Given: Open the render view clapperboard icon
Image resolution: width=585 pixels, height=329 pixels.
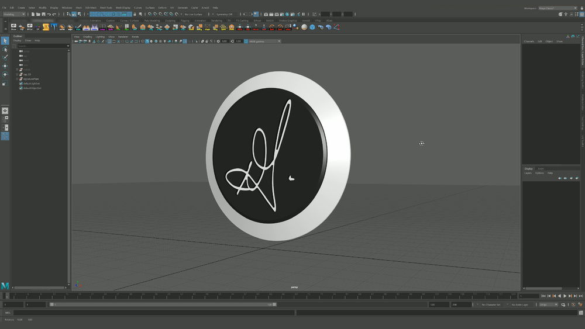Looking at the screenshot, I should (266, 14).
